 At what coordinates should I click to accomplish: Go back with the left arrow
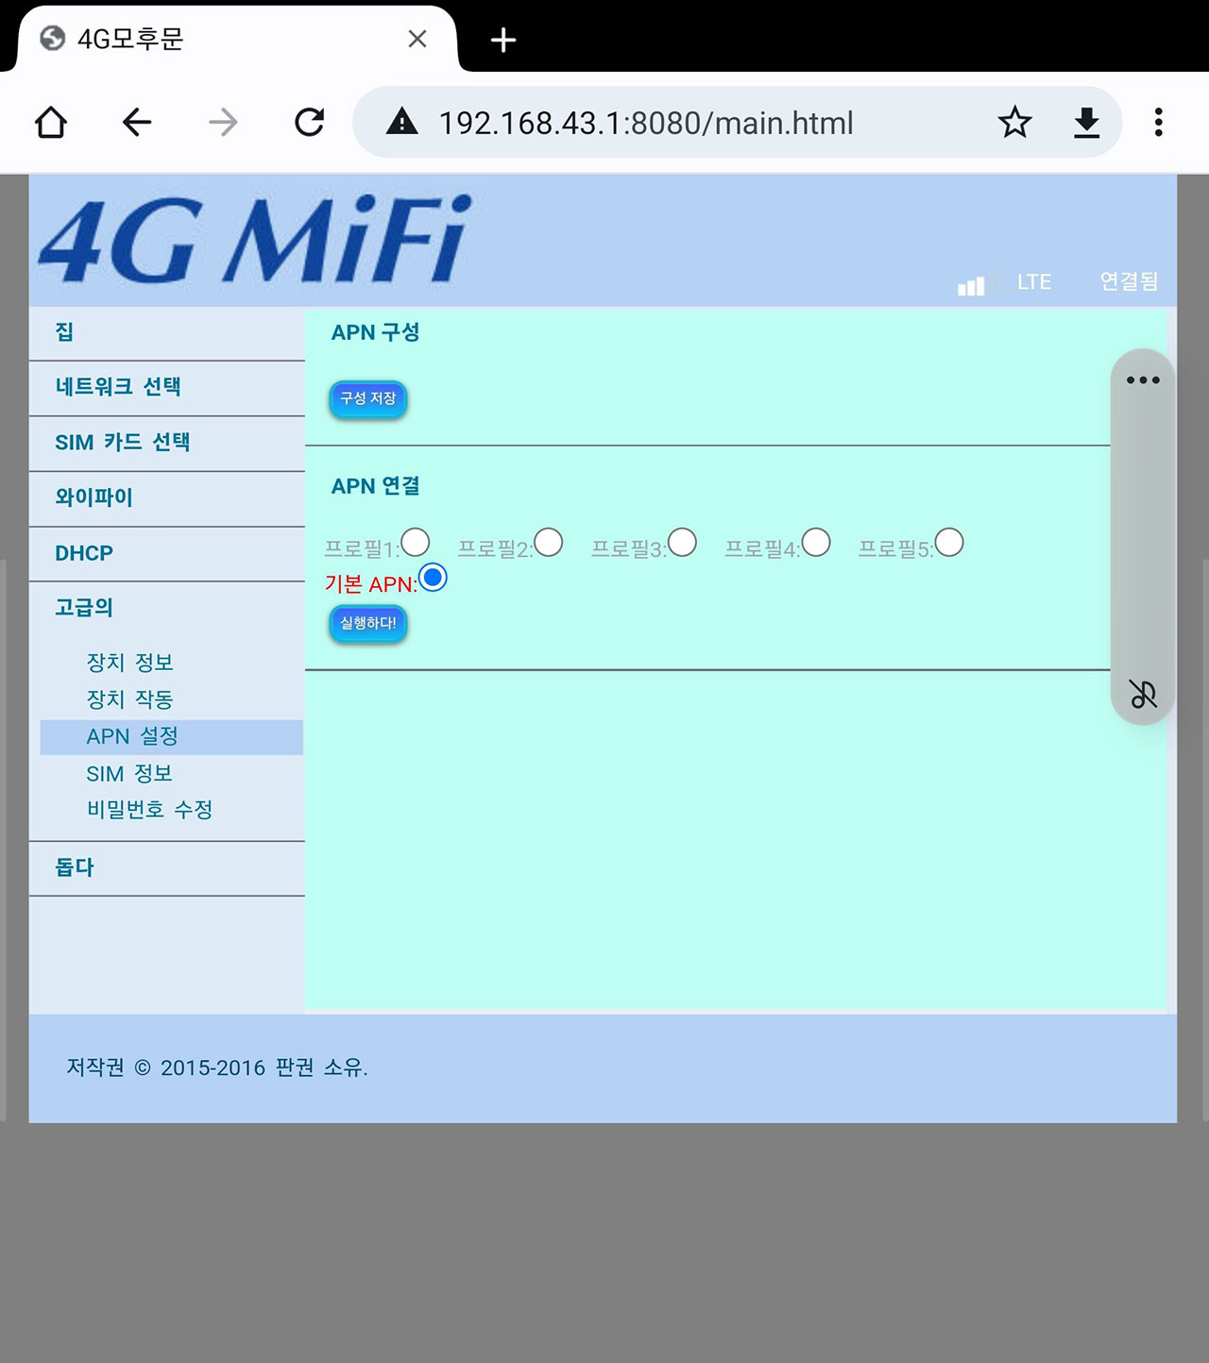coord(137,122)
